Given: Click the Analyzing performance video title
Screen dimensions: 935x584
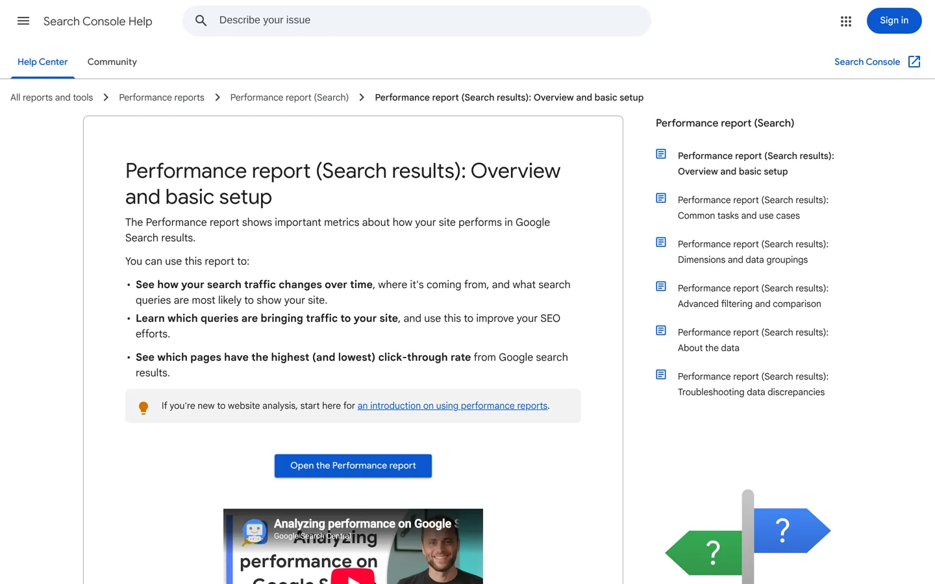Looking at the screenshot, I should pyautogui.click(x=366, y=524).
